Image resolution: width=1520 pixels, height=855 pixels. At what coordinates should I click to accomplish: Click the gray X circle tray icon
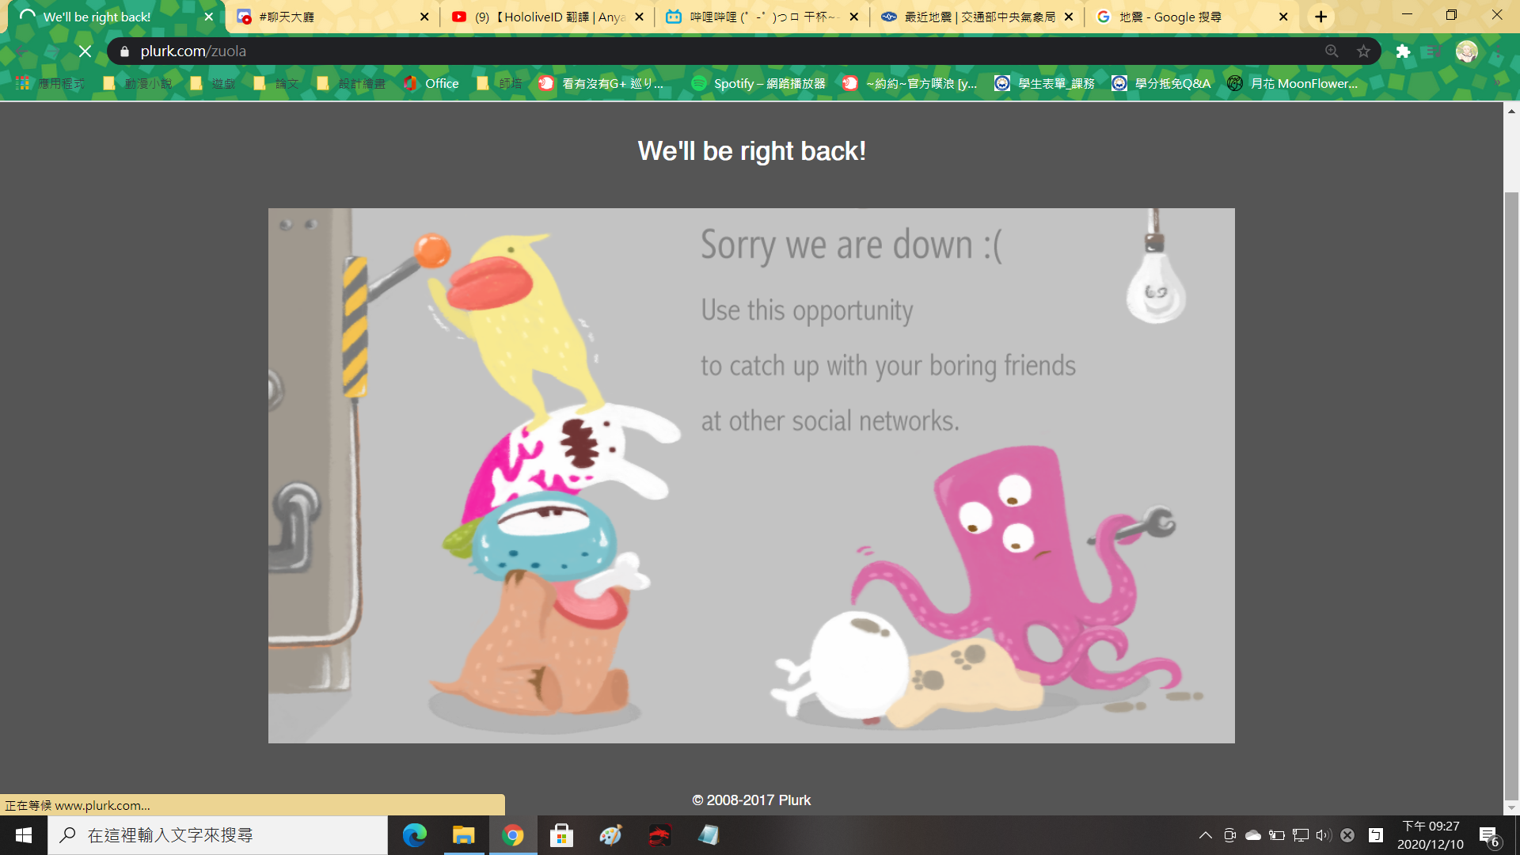pos(1347,835)
